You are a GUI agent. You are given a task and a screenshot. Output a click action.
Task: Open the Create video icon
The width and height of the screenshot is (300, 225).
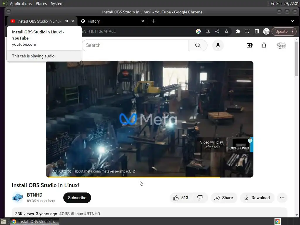tap(250, 45)
